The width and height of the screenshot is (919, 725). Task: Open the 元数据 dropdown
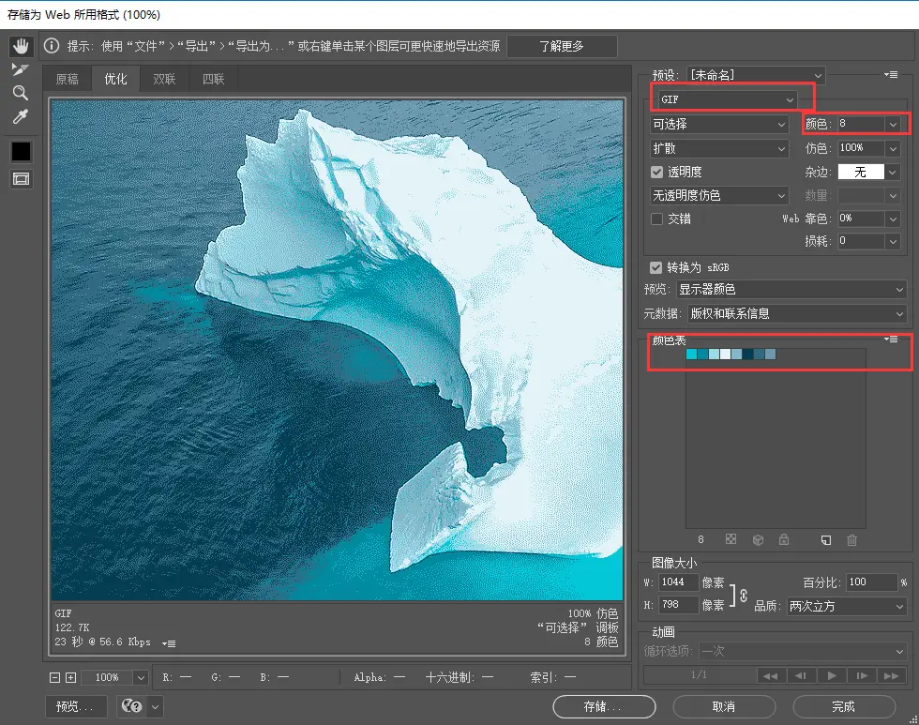pyautogui.click(x=796, y=314)
